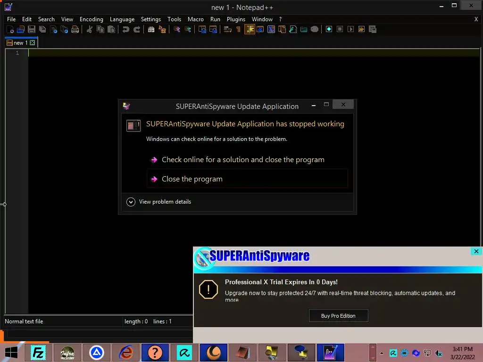
Task: Click the Zoom In toolbar icon
Action: pyautogui.click(x=176, y=30)
